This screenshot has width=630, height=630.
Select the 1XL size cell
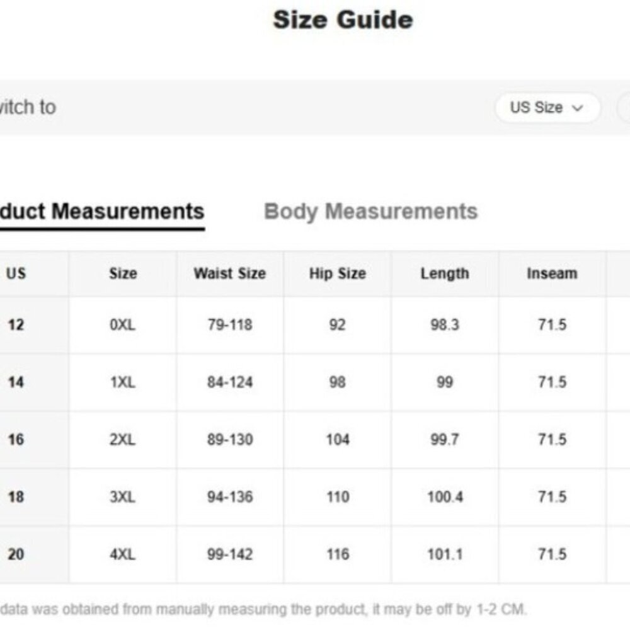[x=123, y=382]
